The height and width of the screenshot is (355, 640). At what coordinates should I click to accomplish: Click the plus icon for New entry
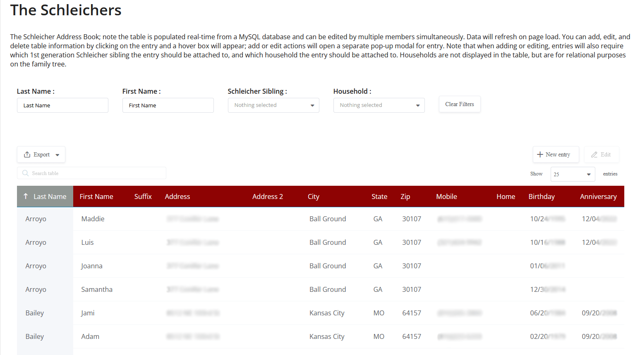tap(539, 154)
